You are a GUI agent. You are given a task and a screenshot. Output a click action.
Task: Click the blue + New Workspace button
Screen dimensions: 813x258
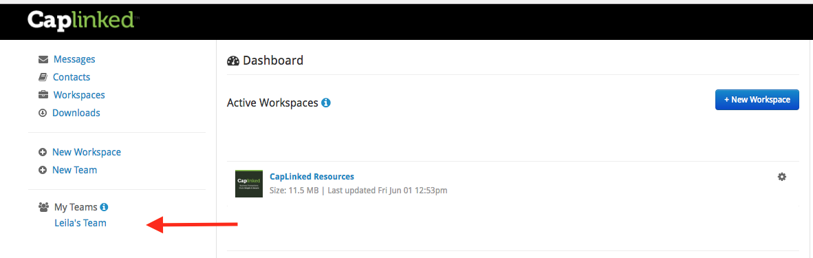(757, 100)
